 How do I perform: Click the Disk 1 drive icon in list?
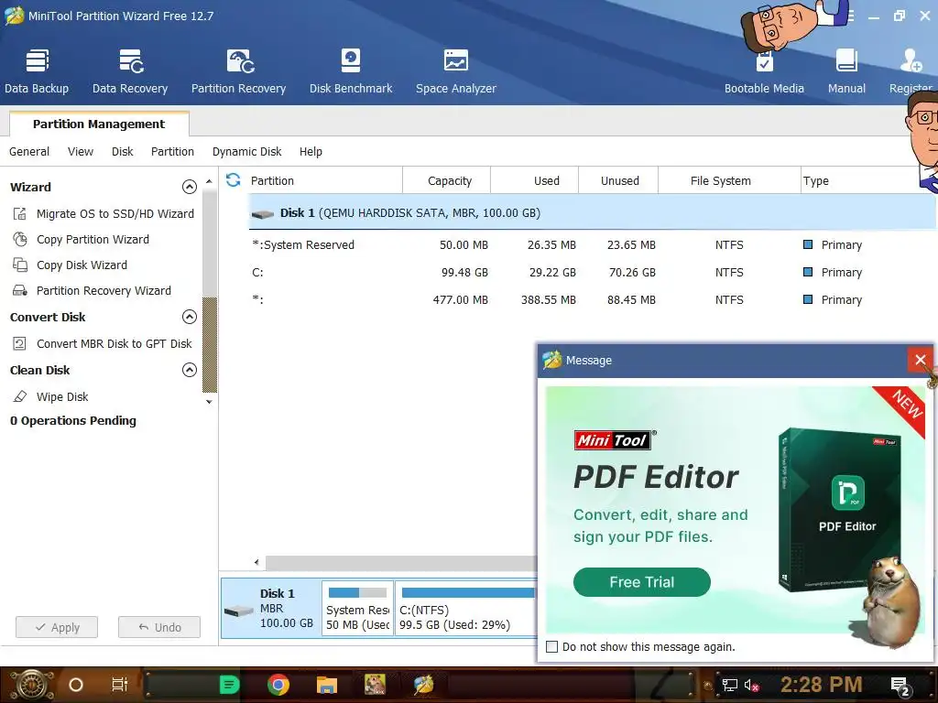(263, 213)
